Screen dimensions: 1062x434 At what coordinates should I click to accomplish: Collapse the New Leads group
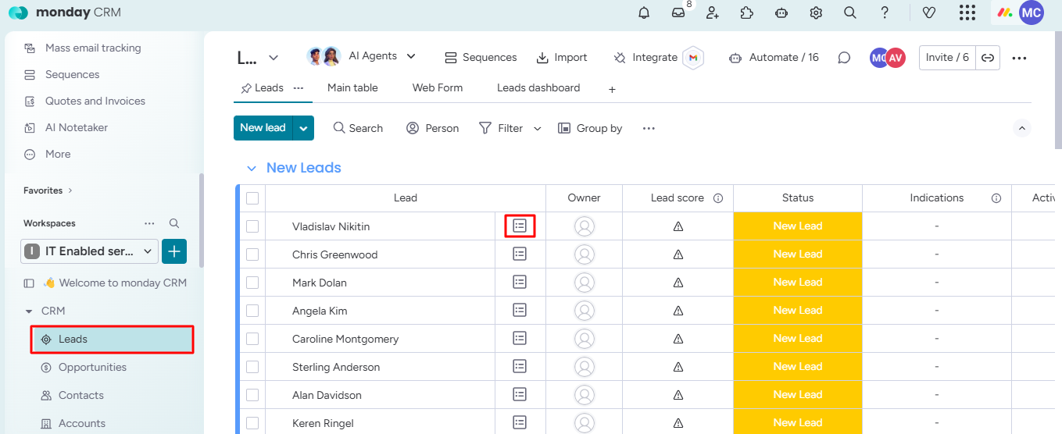point(252,168)
